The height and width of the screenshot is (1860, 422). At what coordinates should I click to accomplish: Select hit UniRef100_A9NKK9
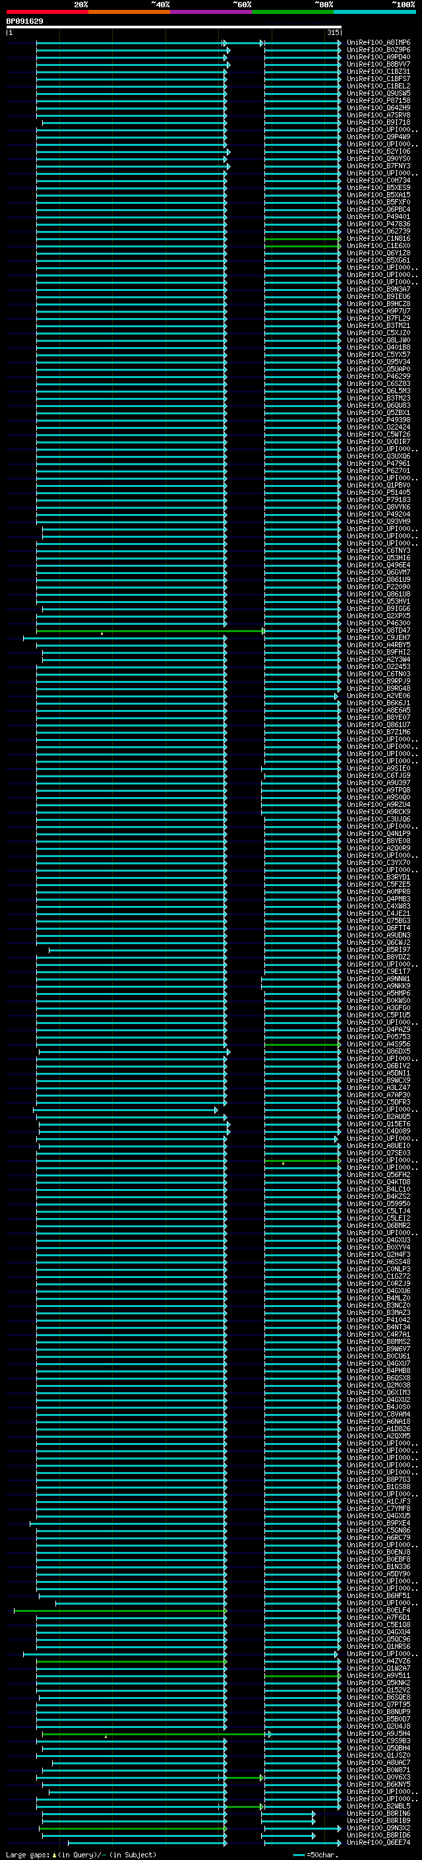[x=378, y=986]
